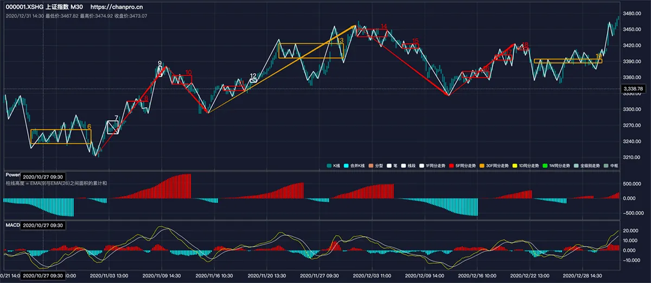The height and width of the screenshot is (283, 651).
Task: Click the 收盘价:3473.07 value
Action: pos(131,16)
